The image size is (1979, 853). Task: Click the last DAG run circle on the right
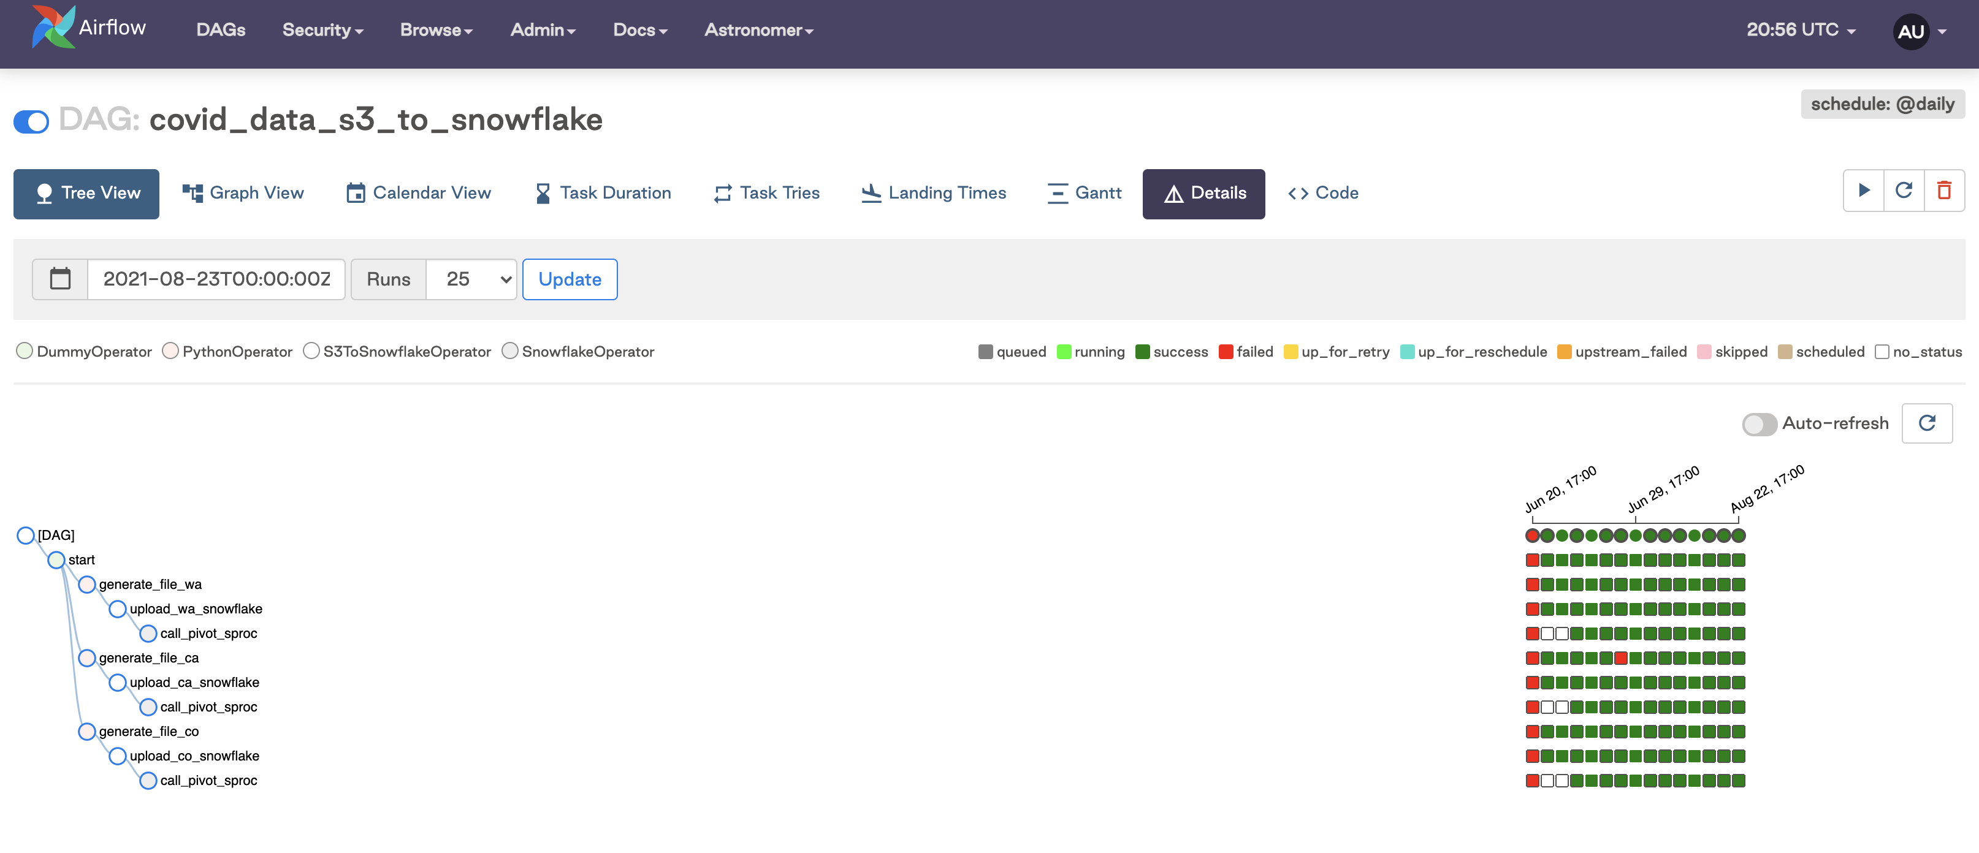tap(1739, 535)
